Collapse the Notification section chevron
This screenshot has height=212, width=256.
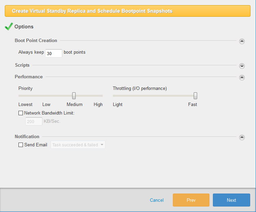point(242,137)
